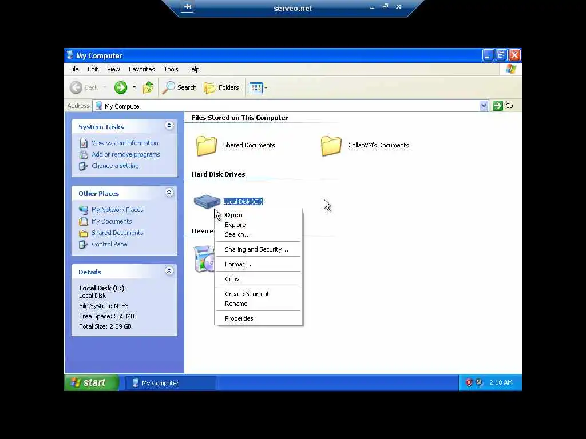
Task: Click the Control Panel sidebar icon
Action: (84, 245)
